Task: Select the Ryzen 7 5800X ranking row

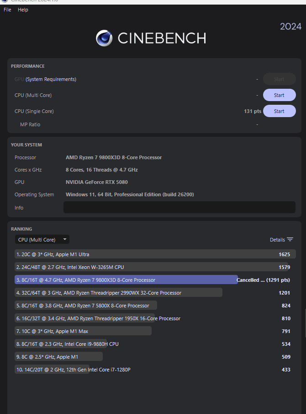Action: tap(155, 306)
